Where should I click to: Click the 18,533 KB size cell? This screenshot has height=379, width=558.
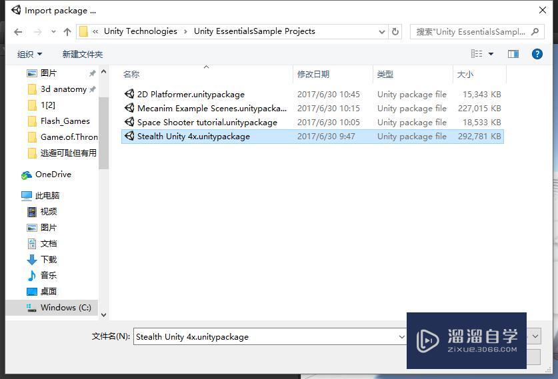coord(481,123)
